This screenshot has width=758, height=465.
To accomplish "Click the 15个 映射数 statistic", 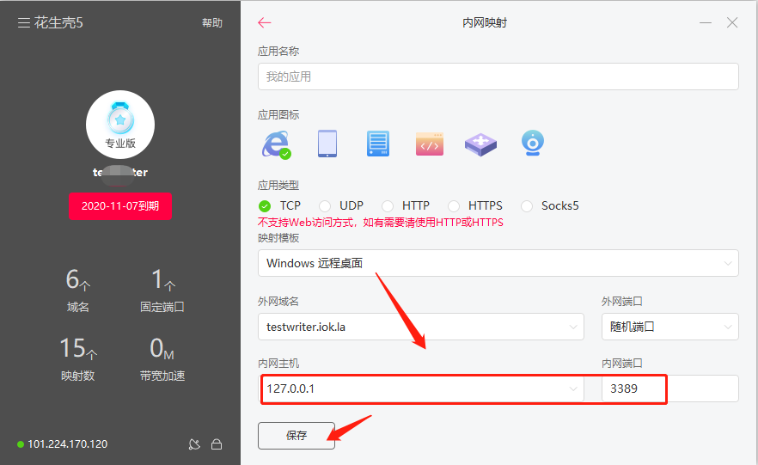I will point(78,359).
